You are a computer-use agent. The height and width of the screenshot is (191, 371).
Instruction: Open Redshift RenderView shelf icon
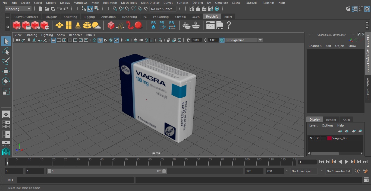17,25
